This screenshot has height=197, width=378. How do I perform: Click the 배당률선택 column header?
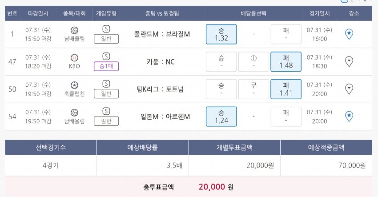pyautogui.click(x=253, y=13)
